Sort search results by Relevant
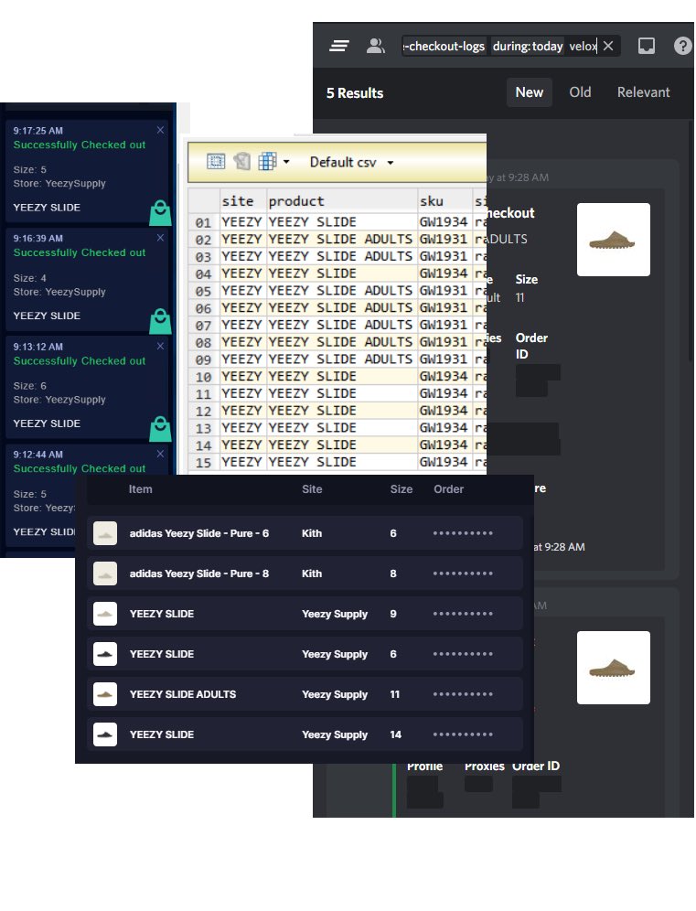 pos(643,92)
